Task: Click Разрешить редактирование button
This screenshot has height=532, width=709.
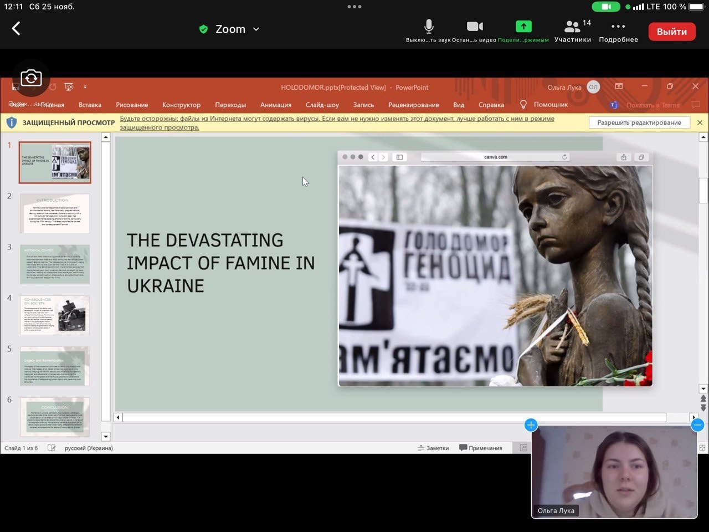Action: [x=639, y=122]
